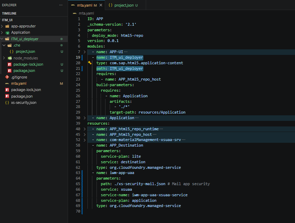
Task: Click the yaml icon in mta.yaml tab
Action: tap(73, 5)
